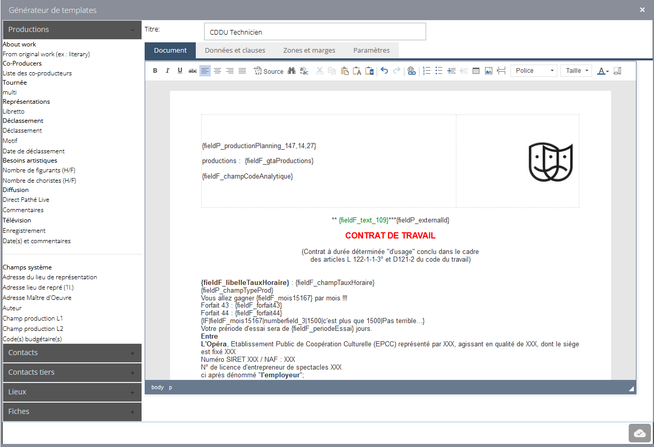Click the insert link icon
654x447 pixels.
[x=411, y=71]
